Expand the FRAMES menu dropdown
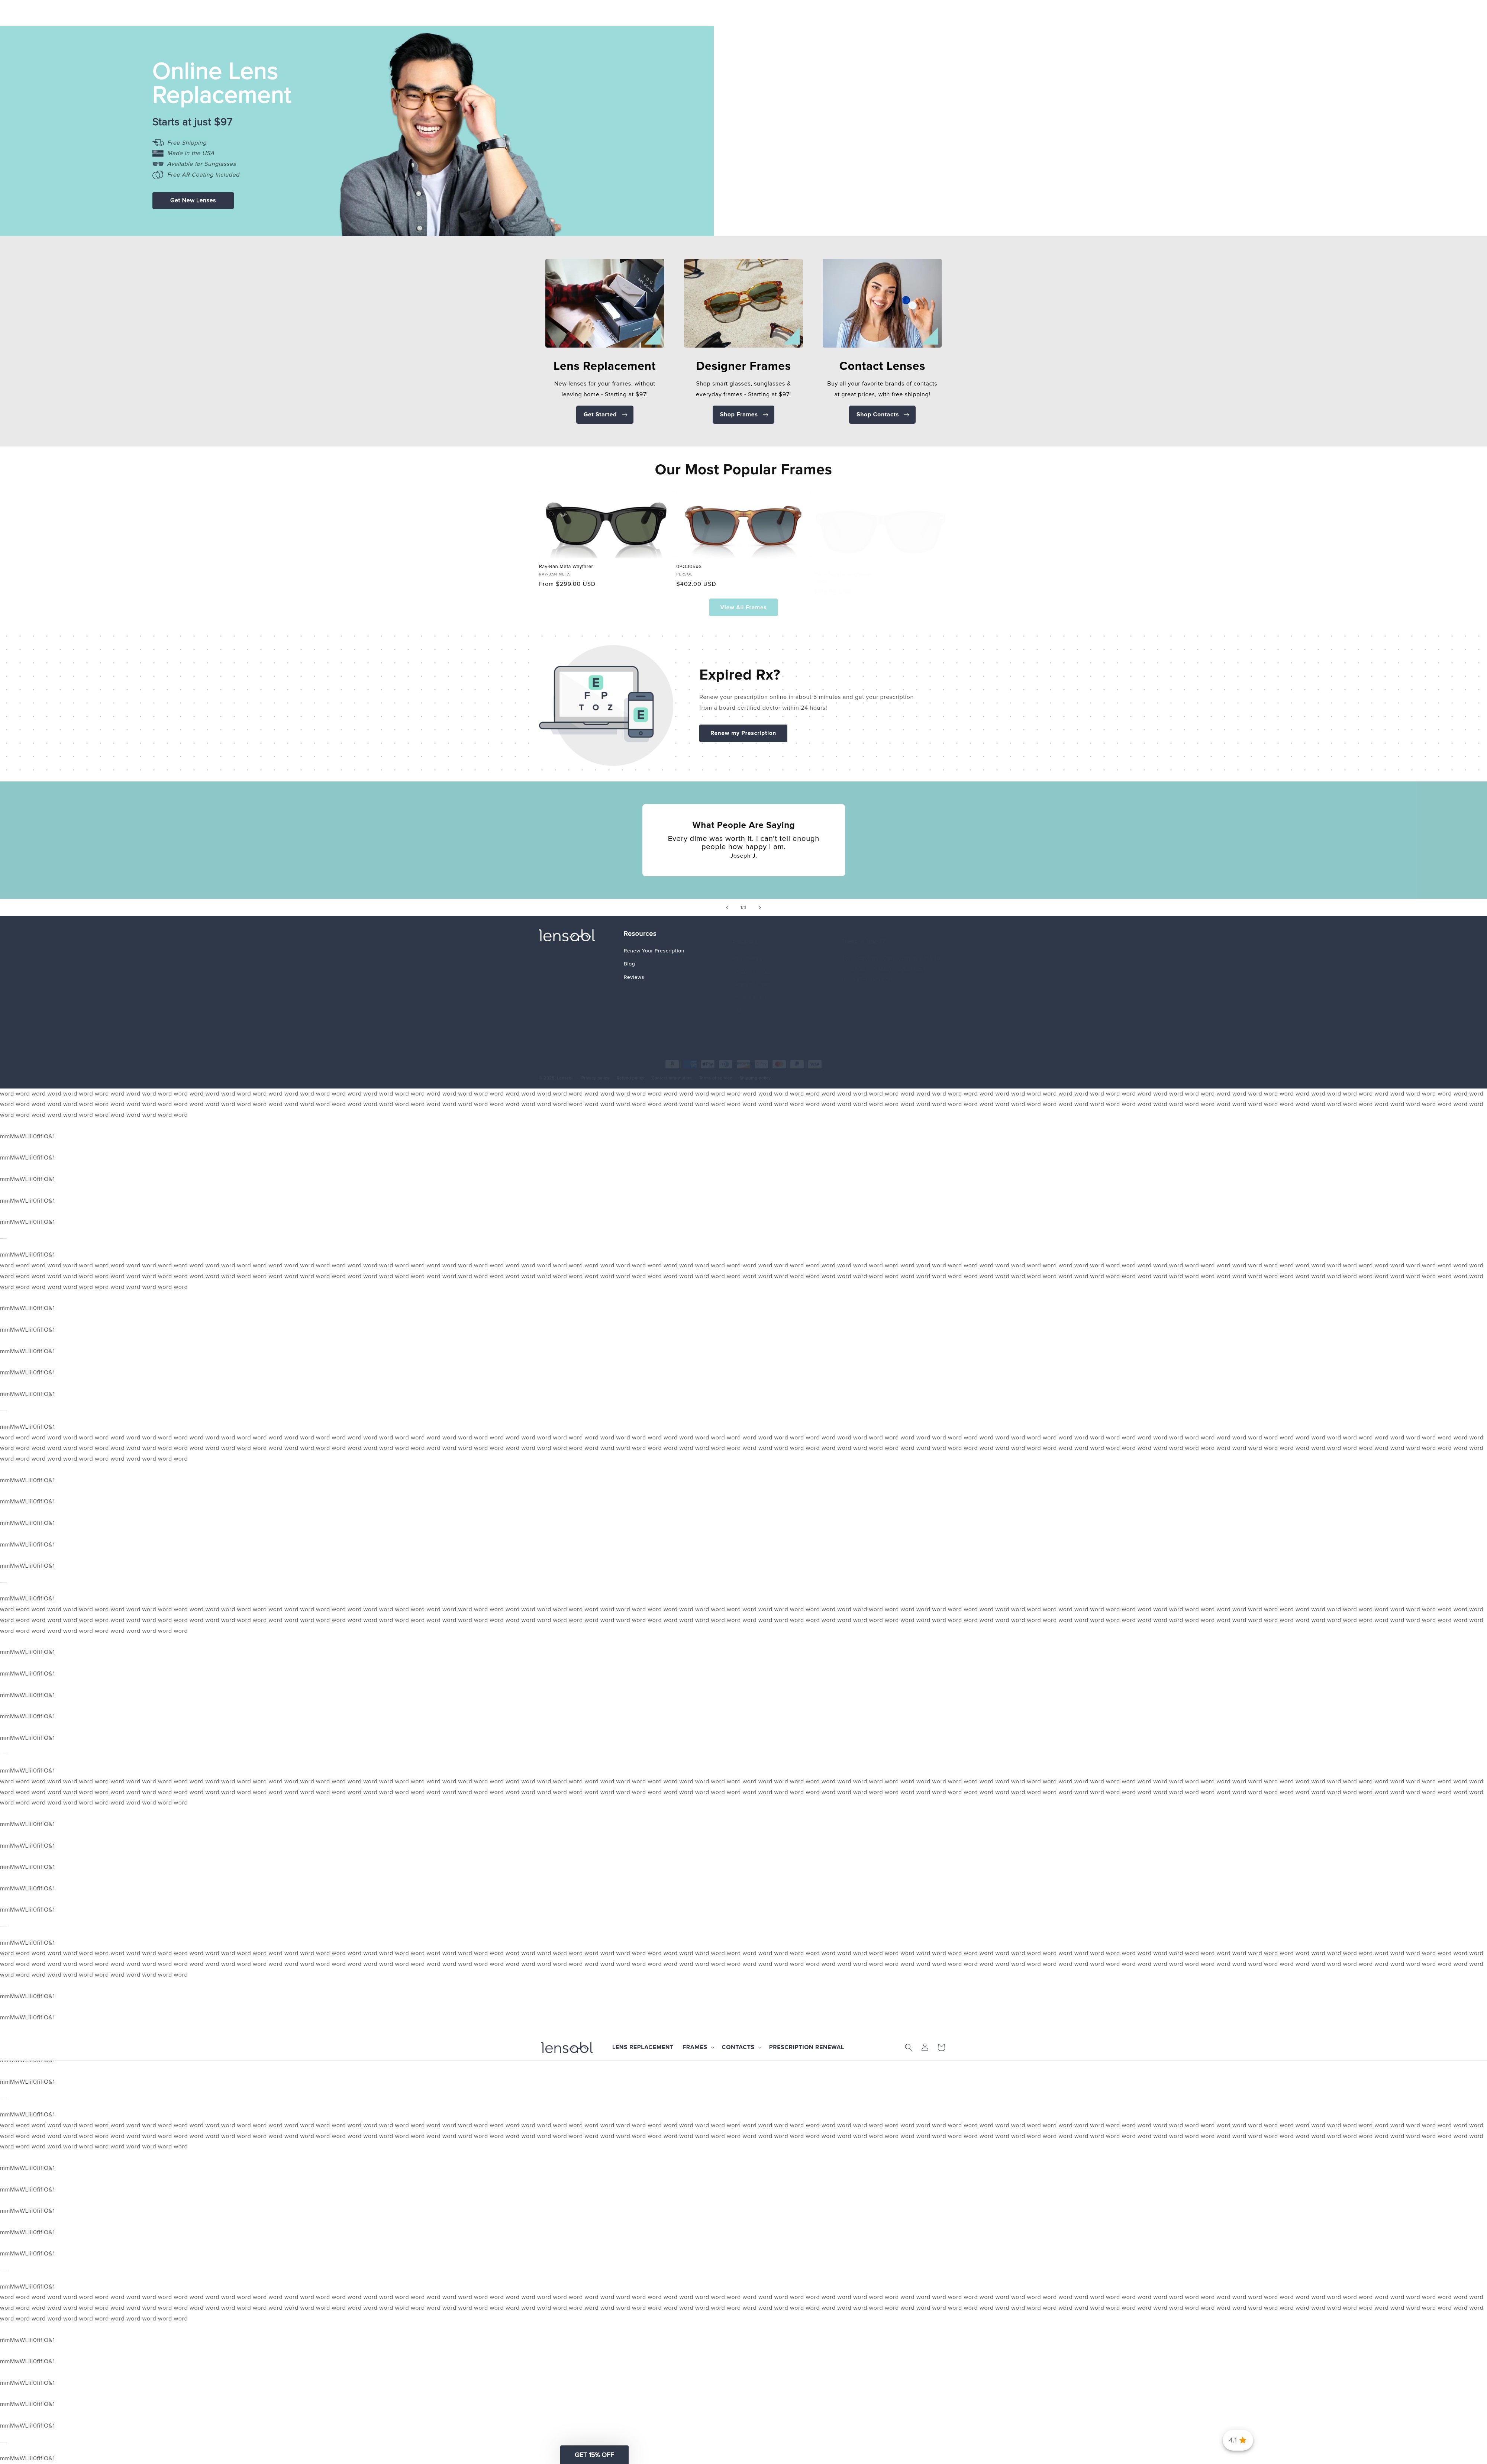Image resolution: width=1487 pixels, height=2464 pixels. point(698,2047)
